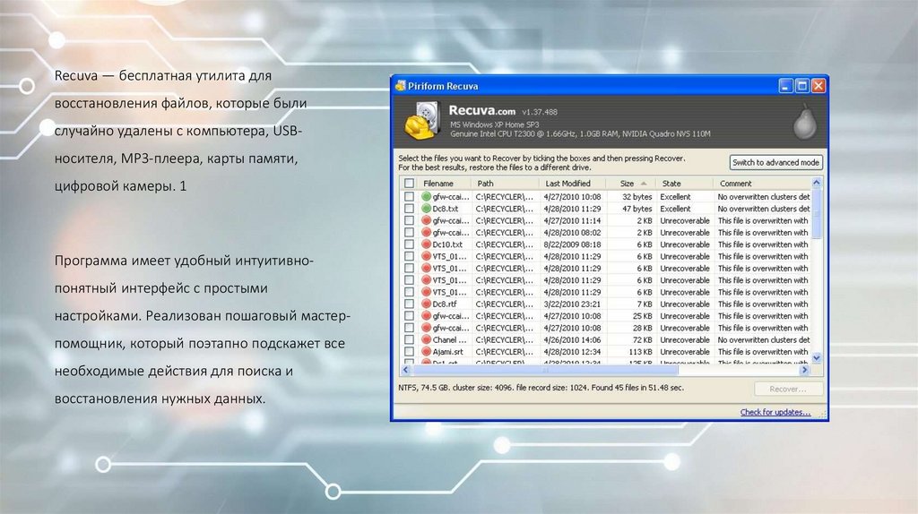
Task: Click the Piriform pear logo icon
Action: (805, 121)
